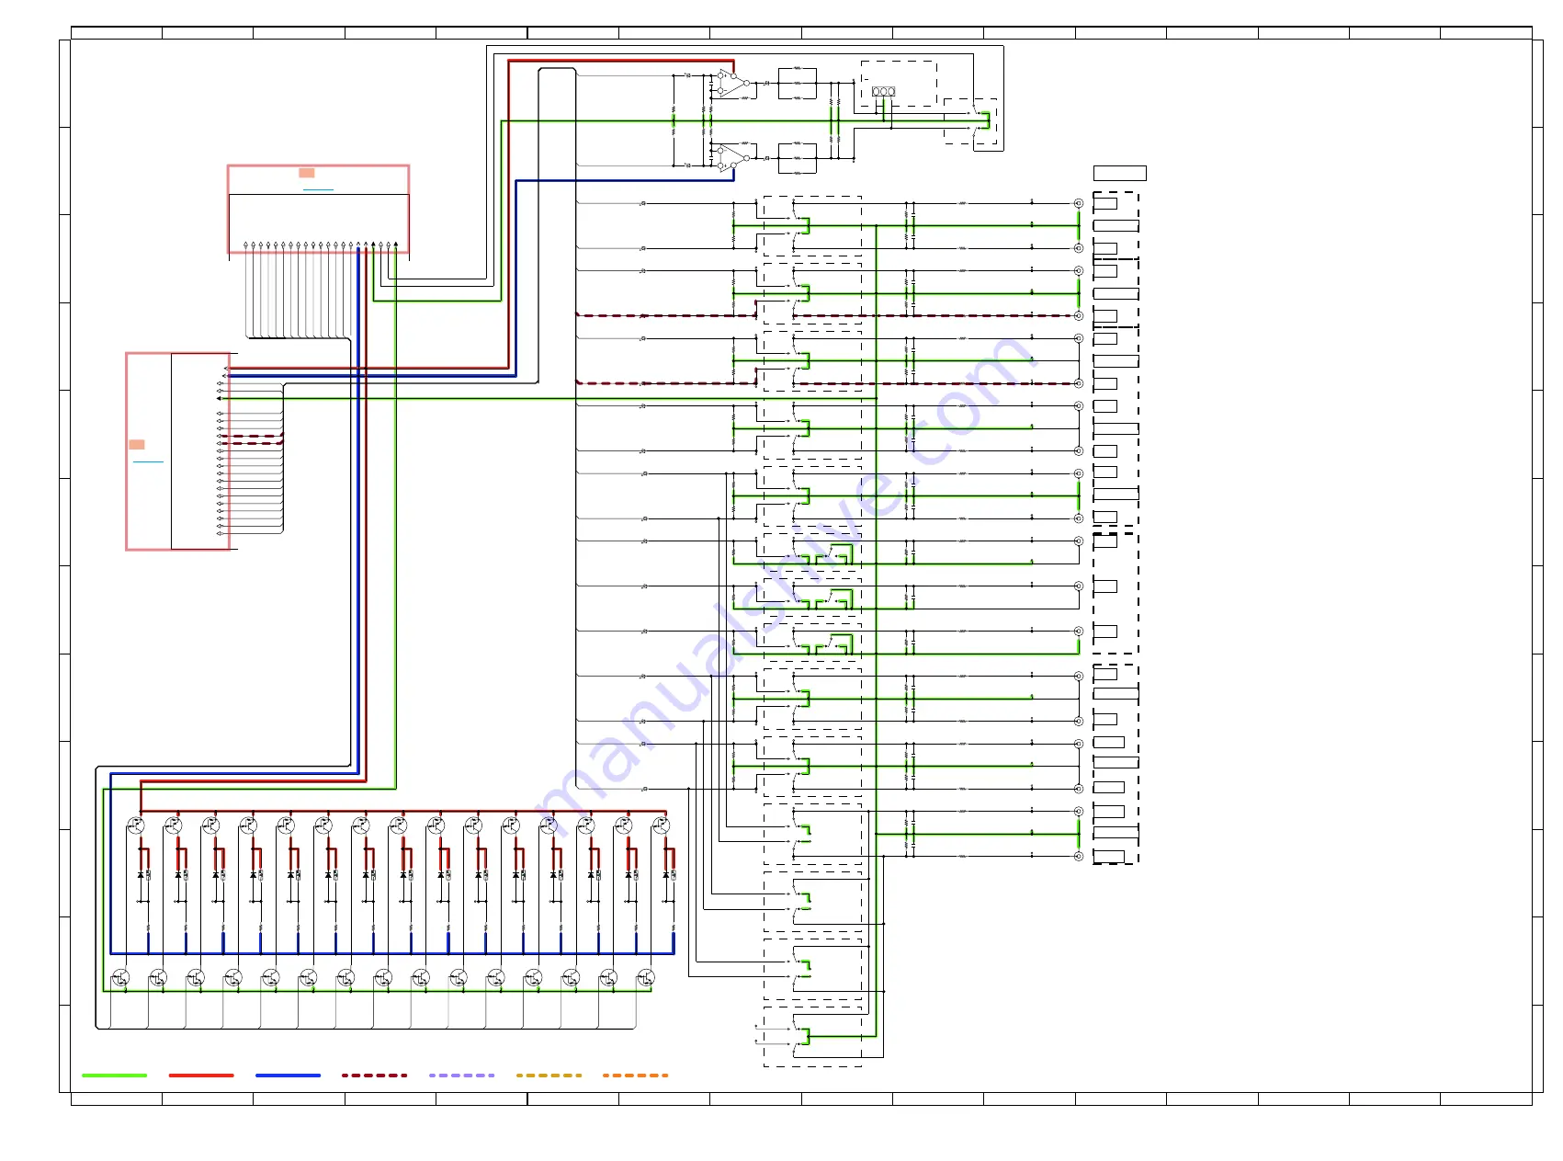The image size is (1563, 1161).
Task: Click the solid blue legend line
Action: (x=288, y=1075)
